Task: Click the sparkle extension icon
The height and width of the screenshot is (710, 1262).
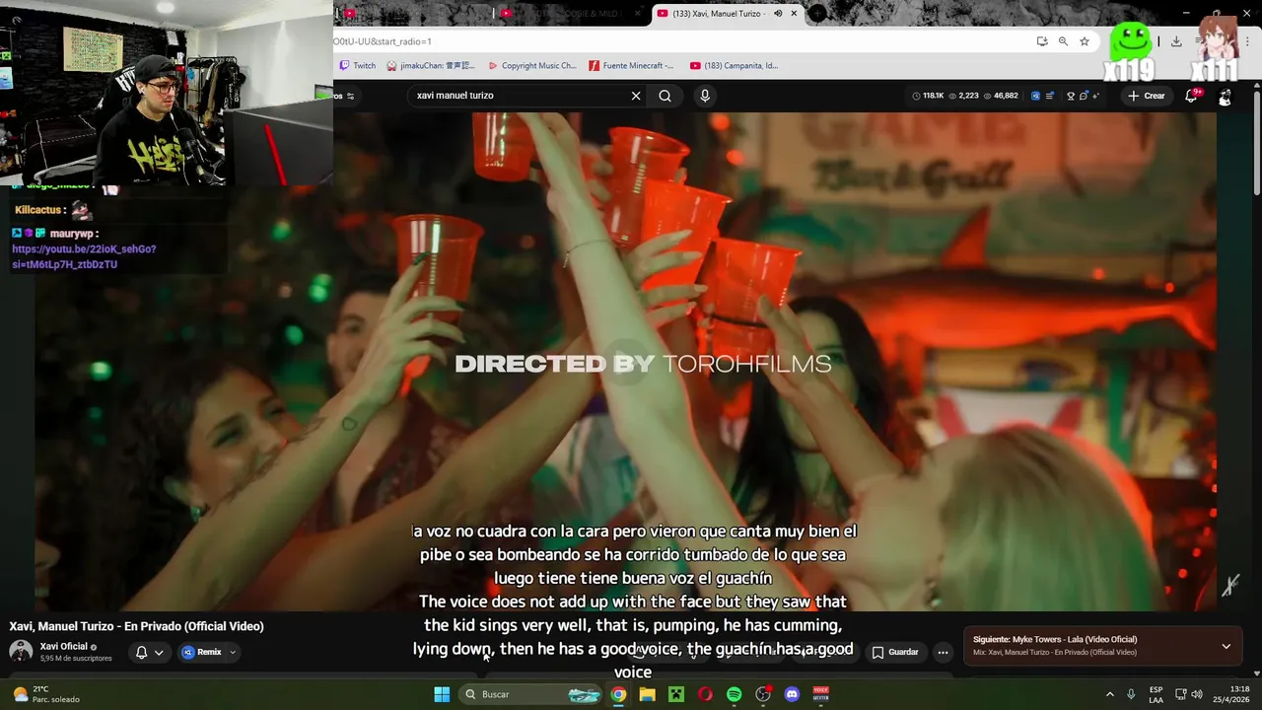Action: [x=1095, y=96]
